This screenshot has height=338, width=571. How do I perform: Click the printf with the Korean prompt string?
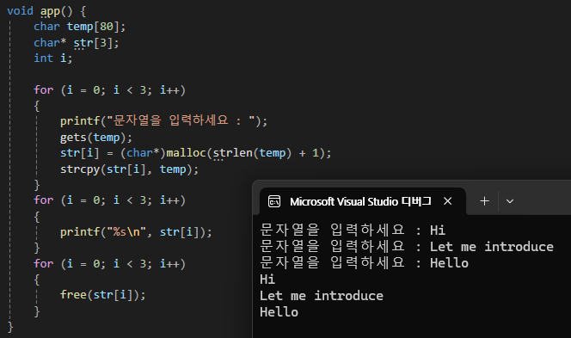click(164, 120)
